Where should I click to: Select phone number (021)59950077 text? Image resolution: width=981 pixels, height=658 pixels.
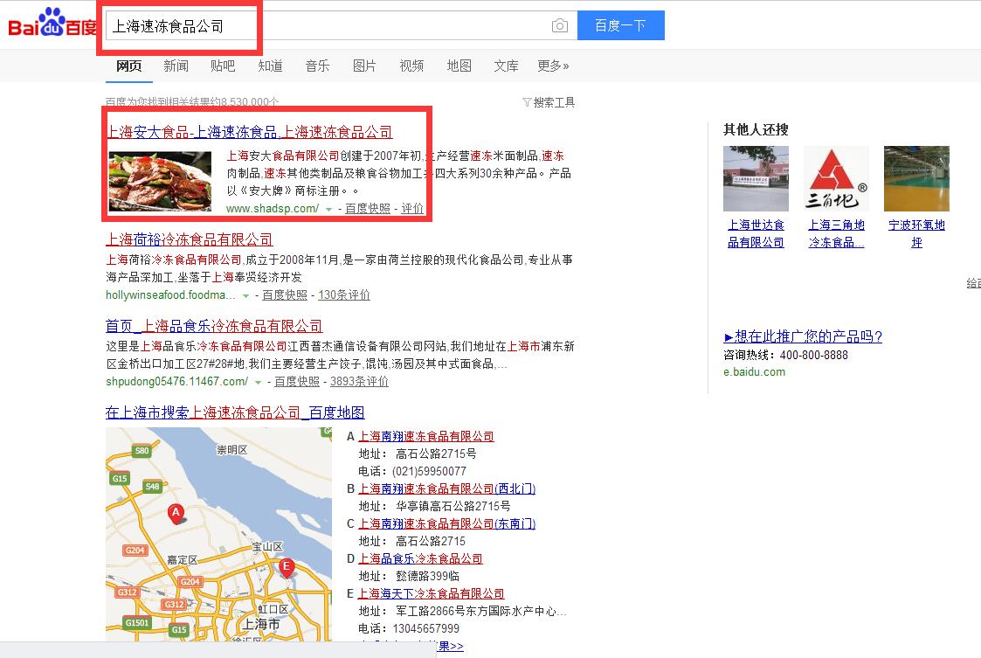(x=429, y=471)
